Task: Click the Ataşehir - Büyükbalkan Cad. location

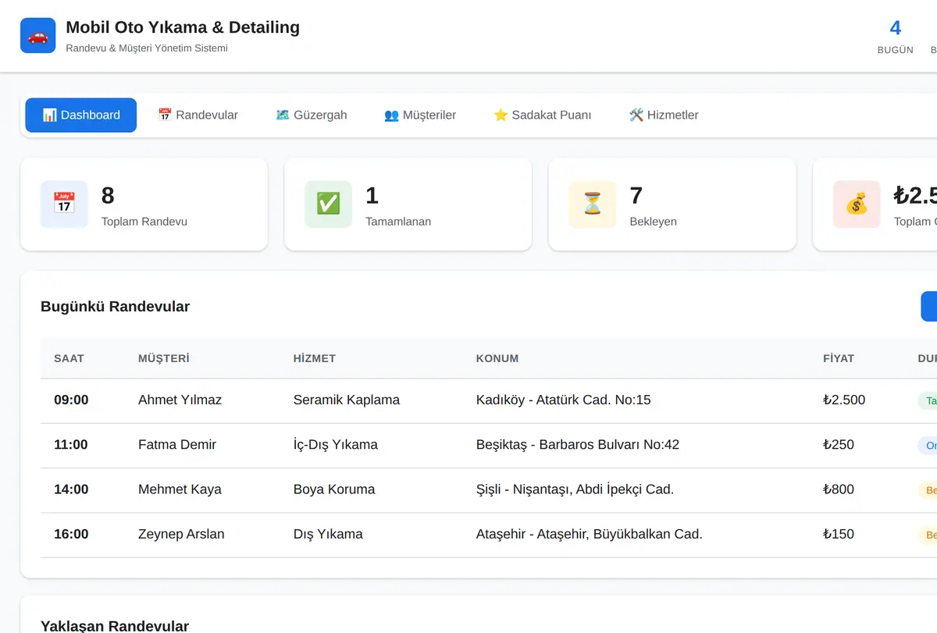Action: tap(590, 535)
